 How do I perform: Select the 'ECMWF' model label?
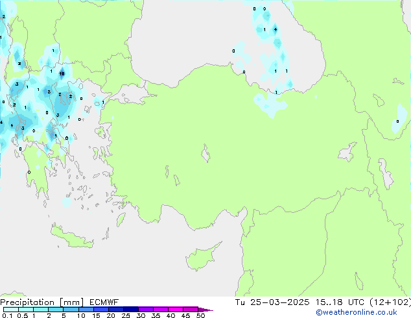pyautogui.click(x=104, y=302)
